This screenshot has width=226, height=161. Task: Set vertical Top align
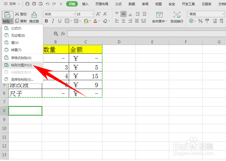pos(117,14)
